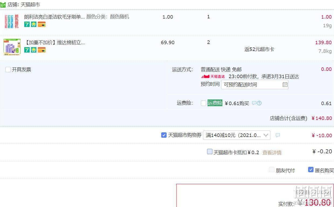The width and height of the screenshot is (334, 207).
Task: Click the ¥140.80 store total amount
Action: click(x=322, y=118)
